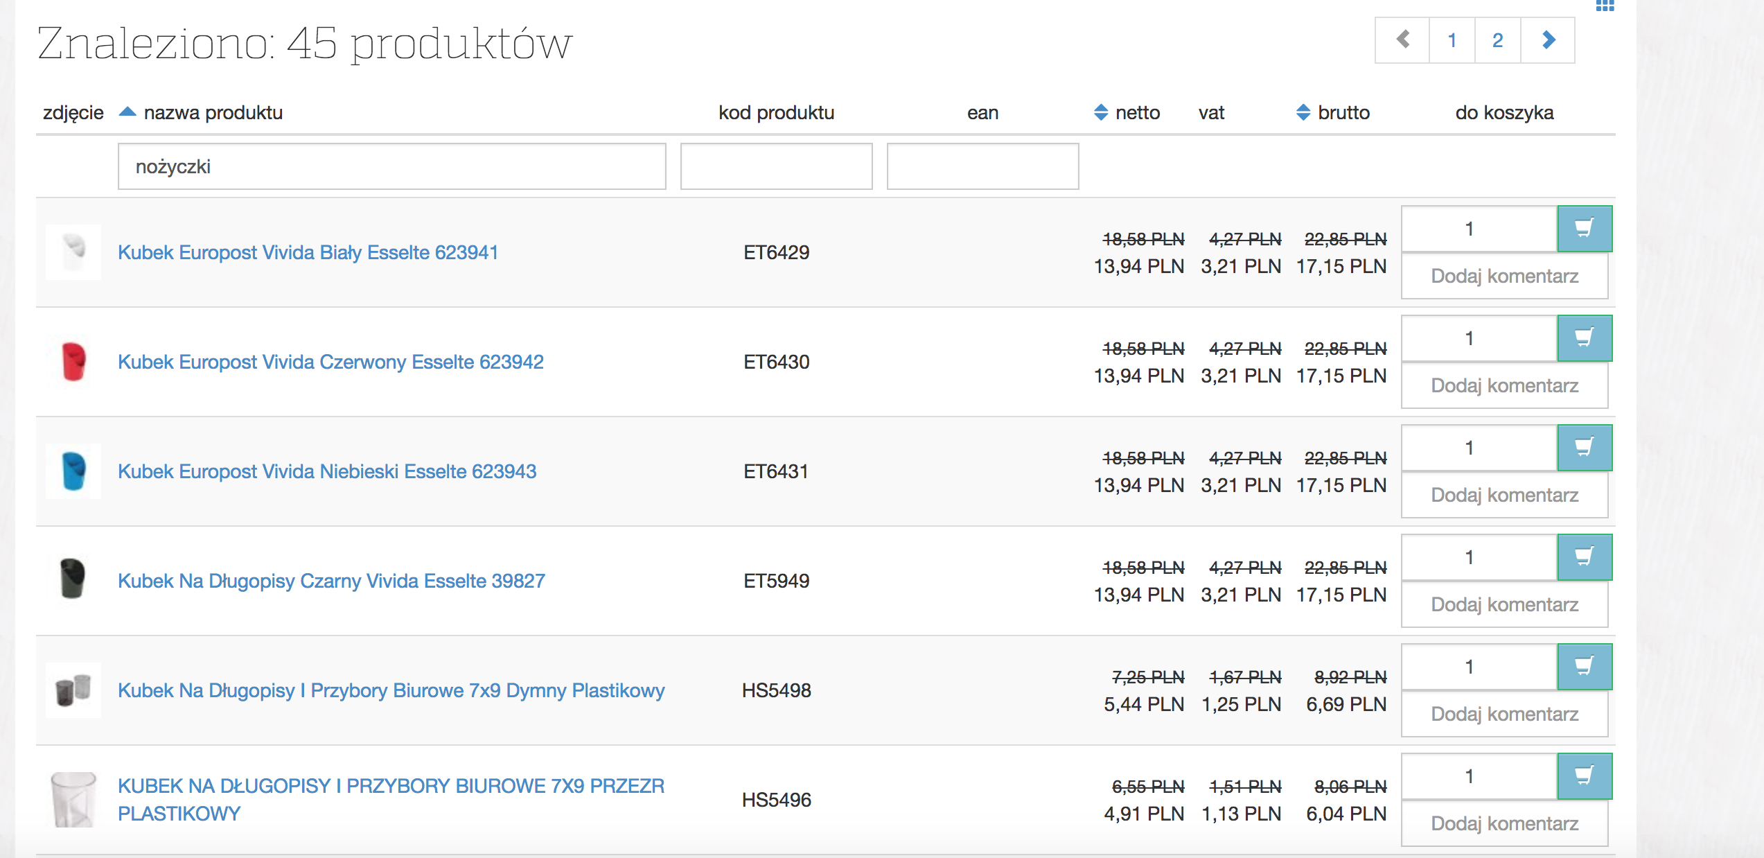Click cart button for product ET5949
Image resolution: width=1764 pixels, height=858 pixels.
pyautogui.click(x=1584, y=557)
